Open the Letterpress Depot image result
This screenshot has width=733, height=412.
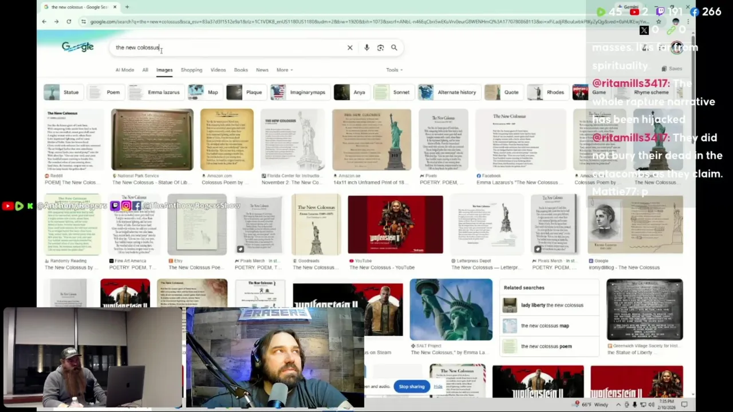[486, 224]
